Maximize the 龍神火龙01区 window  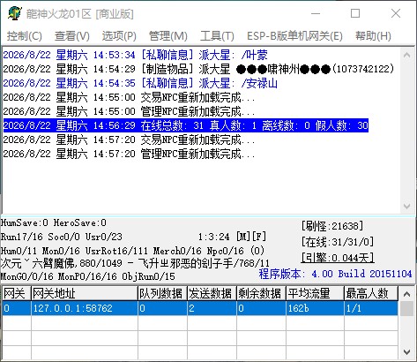tap(355, 13)
